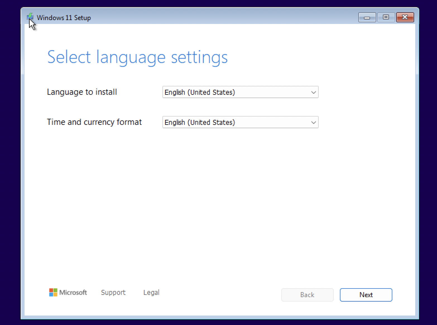Click the Windows 11 Setup title bar icon
The height and width of the screenshot is (325, 437).
pyautogui.click(x=30, y=17)
